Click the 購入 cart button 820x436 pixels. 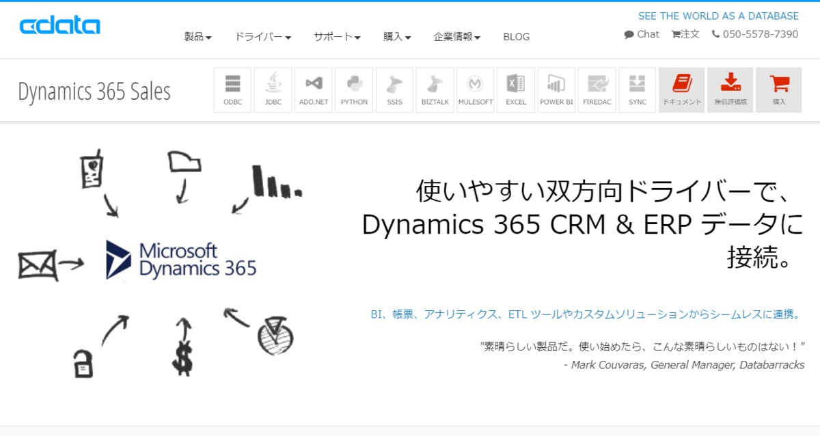(779, 90)
